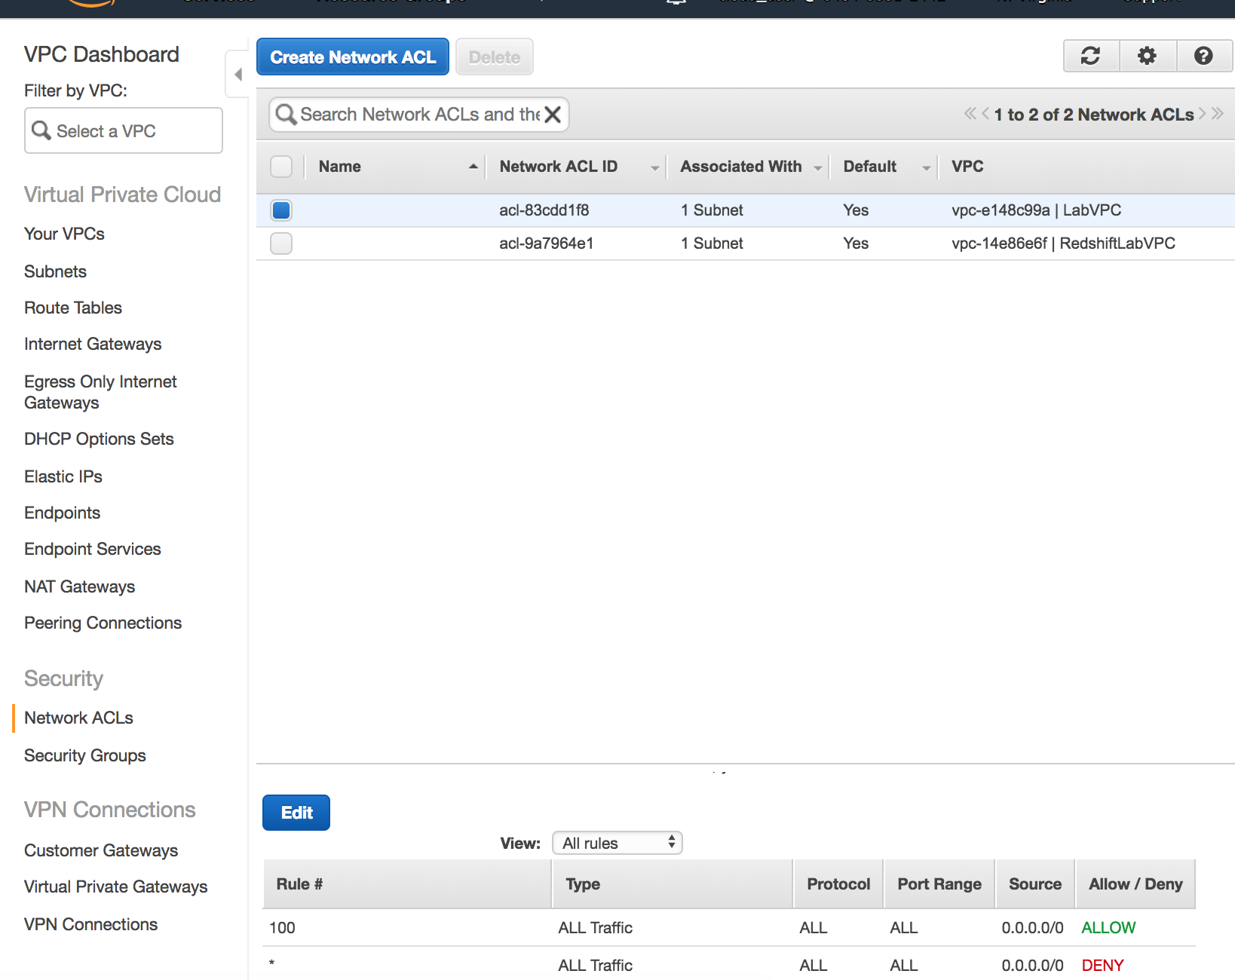This screenshot has width=1235, height=980.
Task: Open VPC Dashboard link
Action: tap(102, 54)
